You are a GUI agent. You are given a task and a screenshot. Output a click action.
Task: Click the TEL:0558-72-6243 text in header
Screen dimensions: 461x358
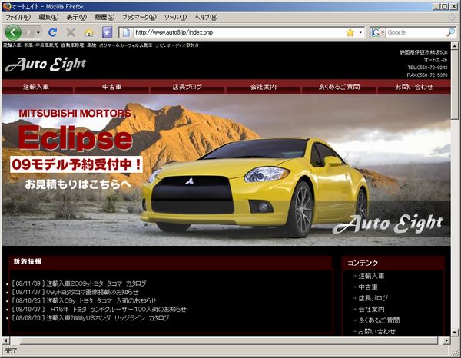[x=427, y=68]
